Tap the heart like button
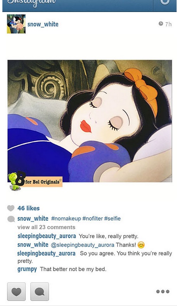This screenshot has height=306, width=177. click(x=16, y=291)
